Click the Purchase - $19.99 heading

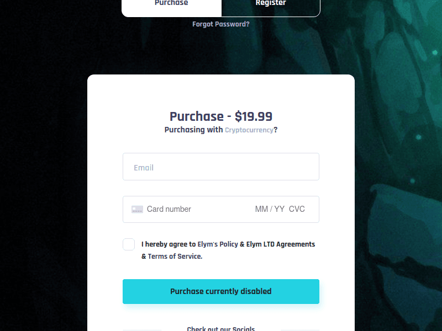point(221,116)
